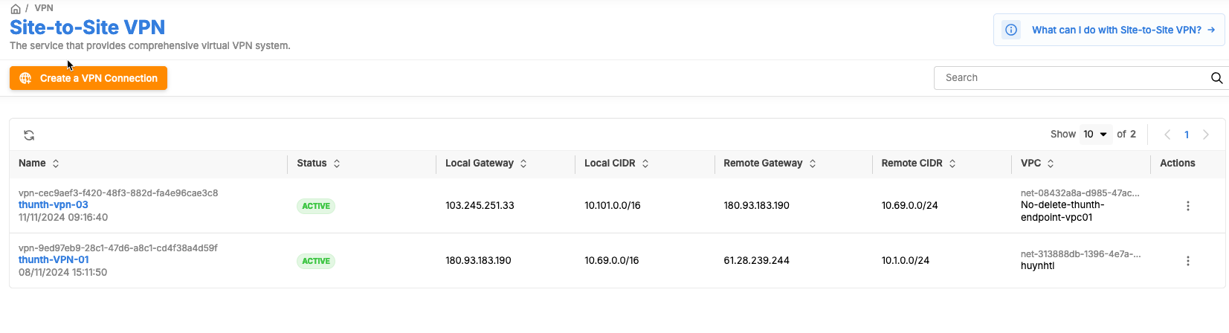This screenshot has height=333, width=1229.
Task: Open actions menu for thunth-VPN-01
Action: [x=1187, y=261]
